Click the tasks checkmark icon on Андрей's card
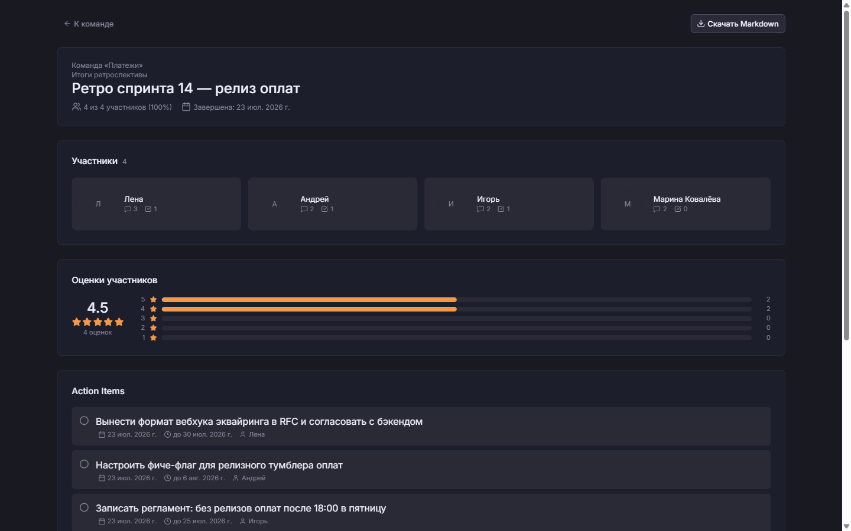The height and width of the screenshot is (531, 851). pyautogui.click(x=324, y=209)
